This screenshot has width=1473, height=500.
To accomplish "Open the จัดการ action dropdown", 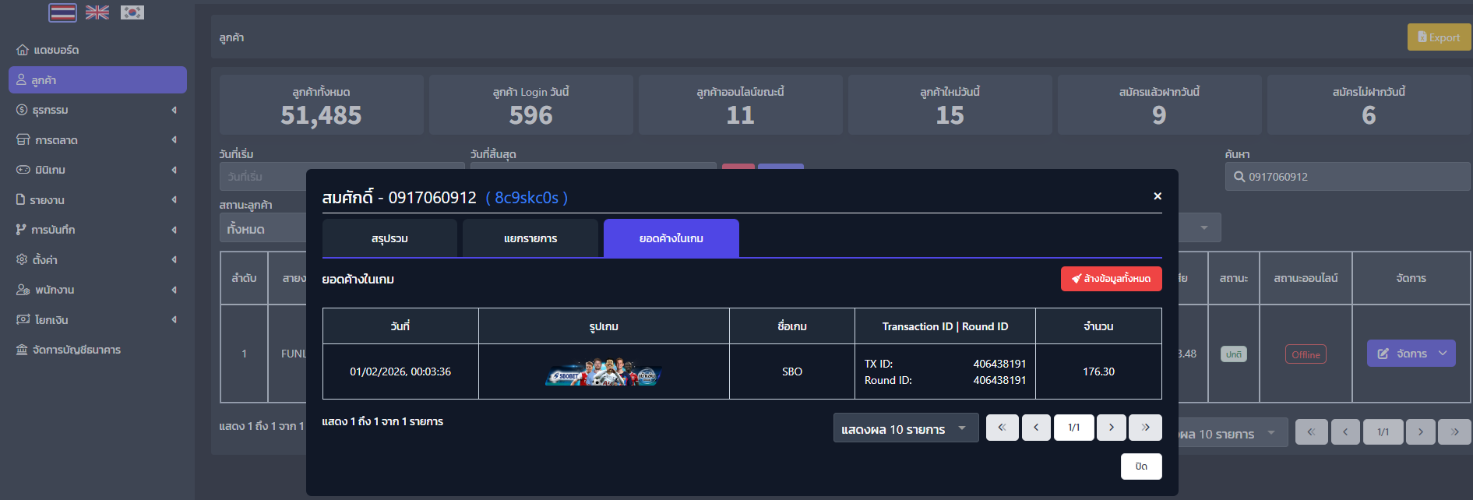I will (1411, 354).
